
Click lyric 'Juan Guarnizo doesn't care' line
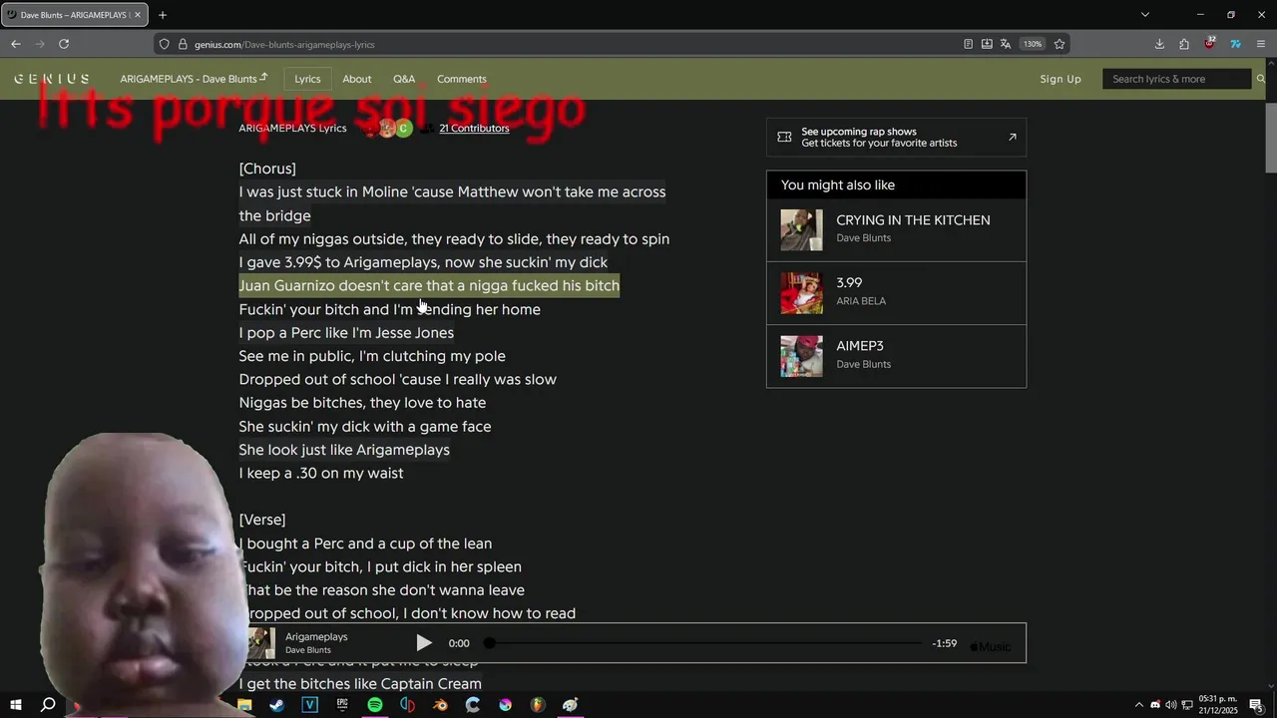[429, 285]
